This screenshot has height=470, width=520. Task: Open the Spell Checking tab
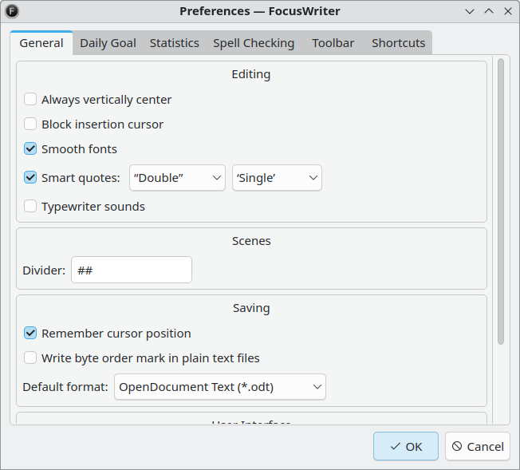coord(254,43)
